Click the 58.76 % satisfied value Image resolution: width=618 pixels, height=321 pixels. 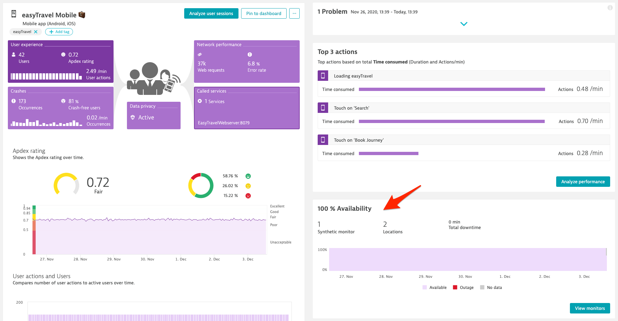coord(230,176)
